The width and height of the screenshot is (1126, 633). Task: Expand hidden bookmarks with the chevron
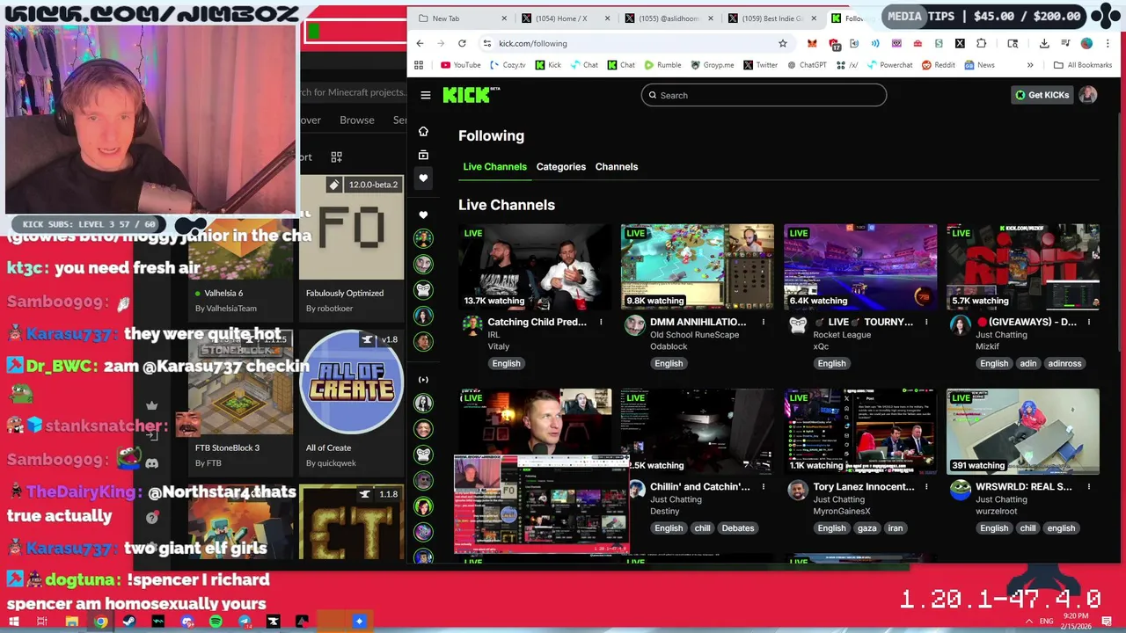tap(1030, 65)
